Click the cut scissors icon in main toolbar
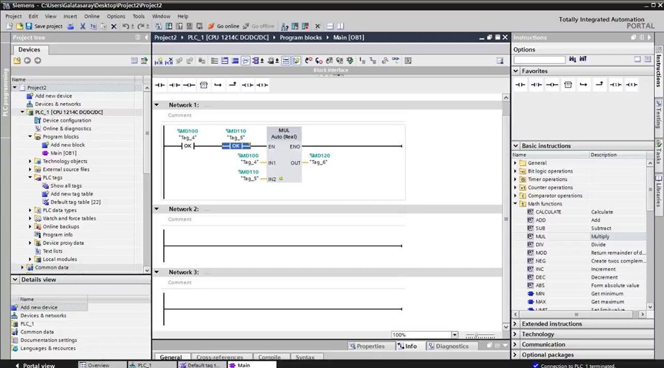This screenshot has height=368, width=664. coord(82,26)
